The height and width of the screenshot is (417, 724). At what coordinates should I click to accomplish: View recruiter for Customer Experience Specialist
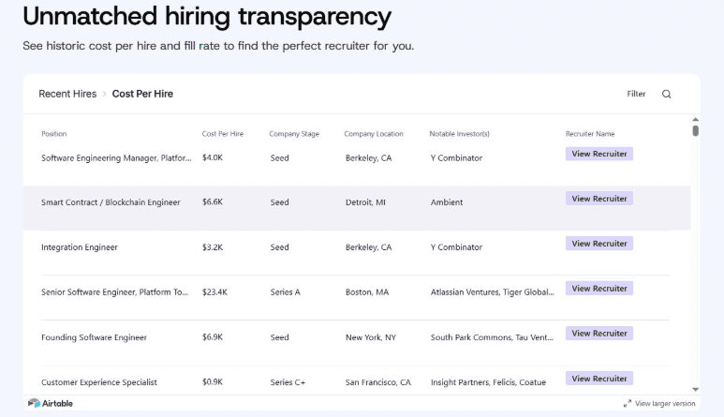pyautogui.click(x=599, y=379)
